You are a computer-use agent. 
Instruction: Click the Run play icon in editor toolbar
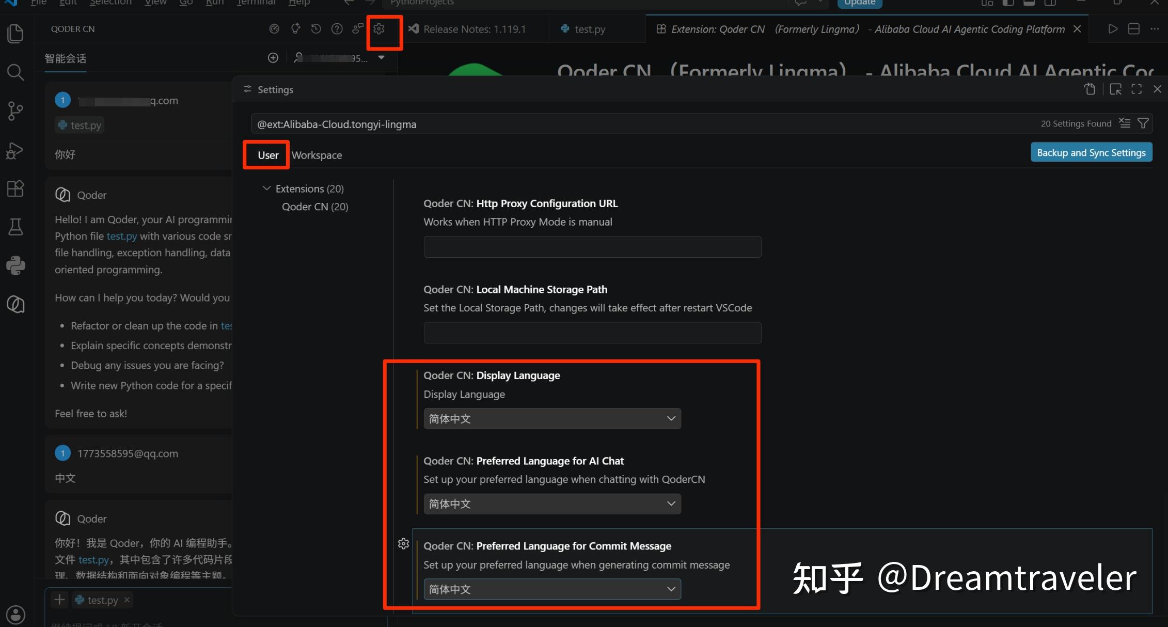[1113, 29]
